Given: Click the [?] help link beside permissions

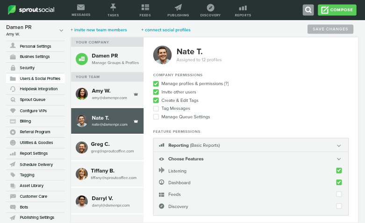Looking at the screenshot, I should [226, 84].
